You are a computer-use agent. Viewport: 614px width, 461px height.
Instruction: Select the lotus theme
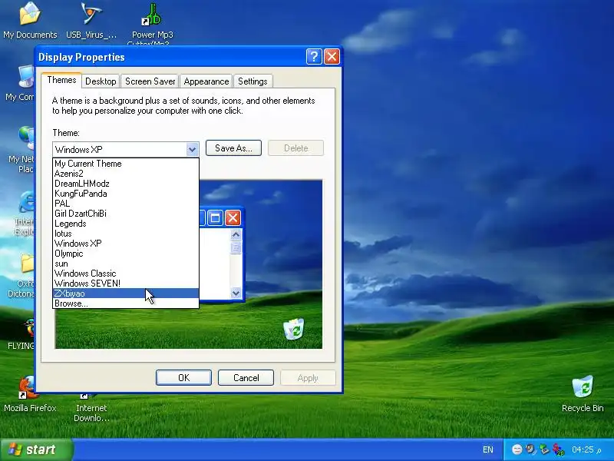coord(126,234)
